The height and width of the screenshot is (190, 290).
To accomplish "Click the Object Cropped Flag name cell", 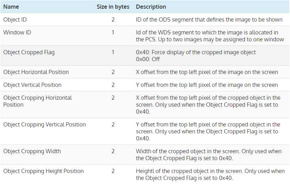I will click(29, 52).
